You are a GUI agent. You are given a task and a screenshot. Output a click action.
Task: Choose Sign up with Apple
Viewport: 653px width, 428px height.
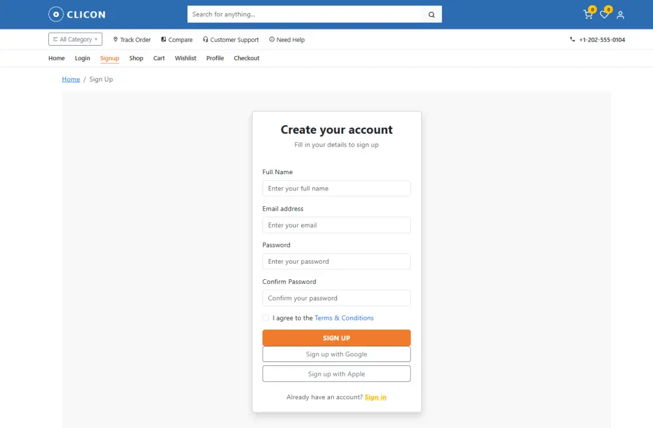pyautogui.click(x=336, y=373)
